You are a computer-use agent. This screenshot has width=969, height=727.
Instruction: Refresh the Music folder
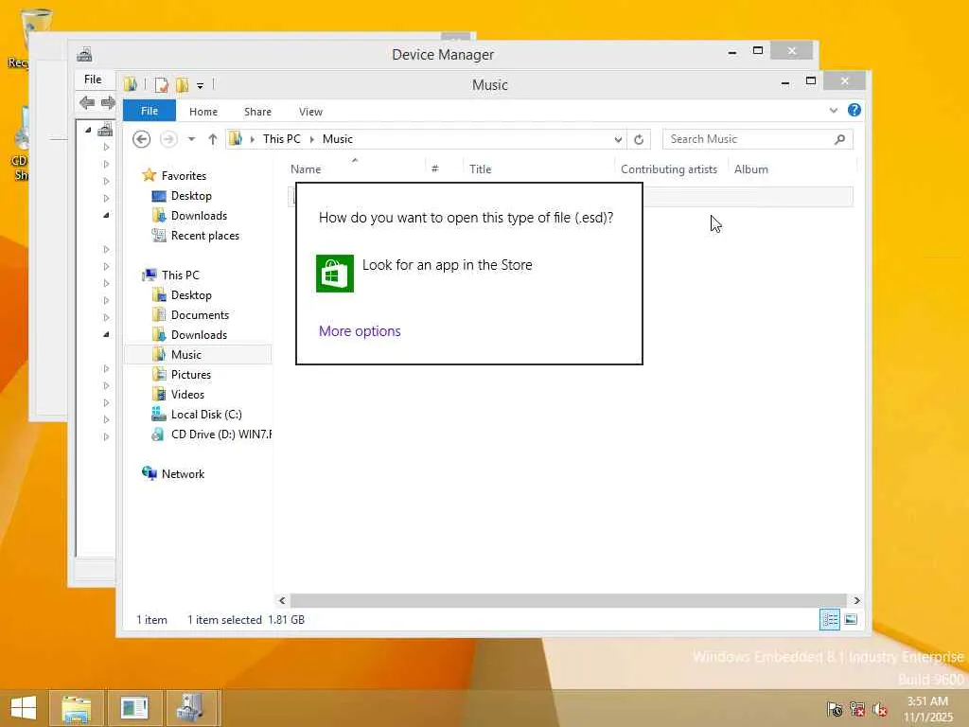[x=639, y=140]
